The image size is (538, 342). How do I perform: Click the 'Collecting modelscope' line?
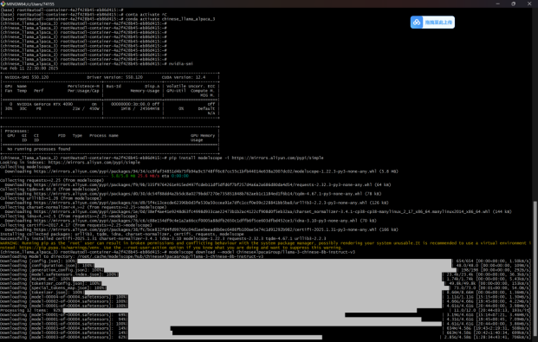pyautogui.click(x=25, y=167)
